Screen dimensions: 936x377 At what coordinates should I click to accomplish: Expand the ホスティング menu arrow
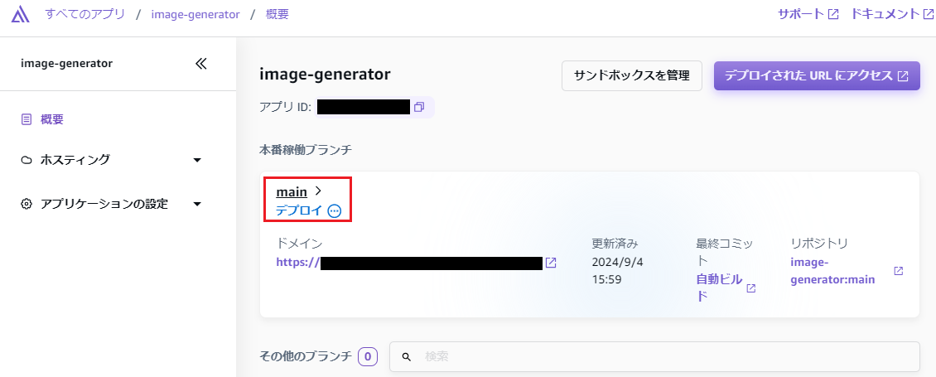[x=197, y=160]
